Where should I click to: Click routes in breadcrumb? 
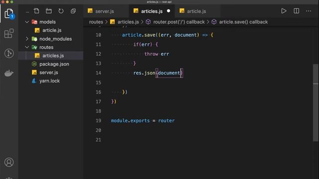(96, 22)
